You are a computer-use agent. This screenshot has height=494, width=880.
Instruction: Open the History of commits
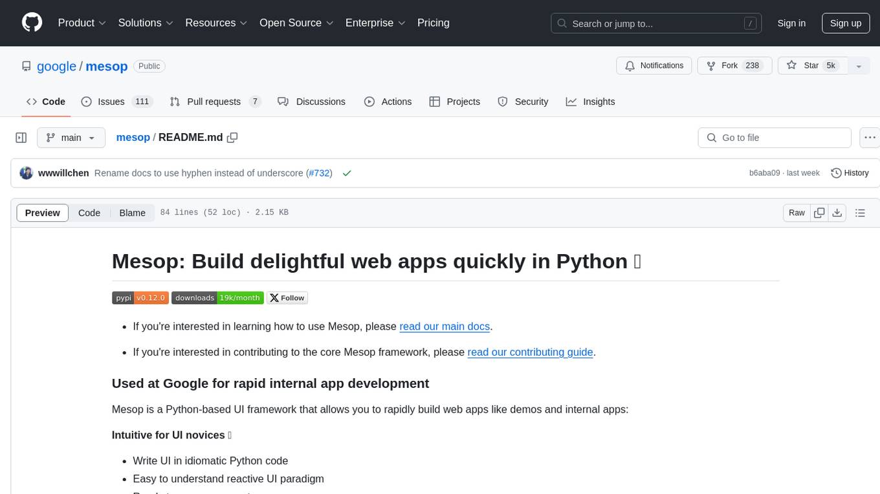pos(850,173)
